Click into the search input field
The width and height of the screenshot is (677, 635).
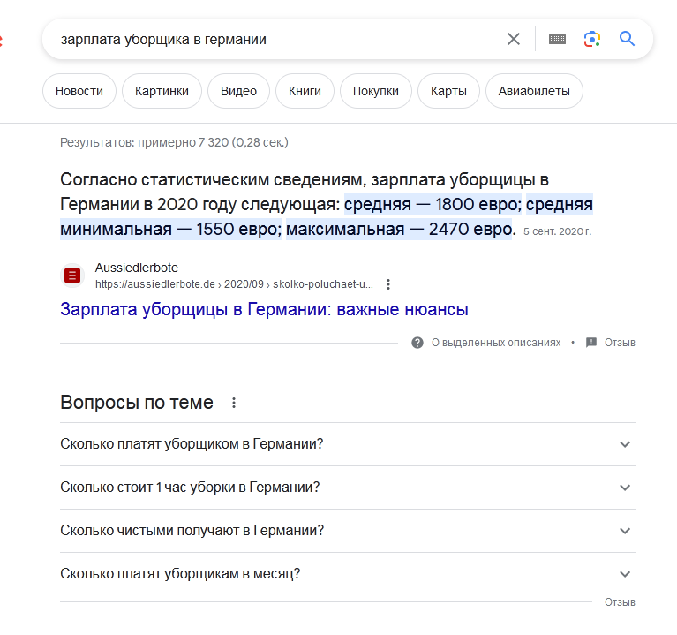pos(265,39)
